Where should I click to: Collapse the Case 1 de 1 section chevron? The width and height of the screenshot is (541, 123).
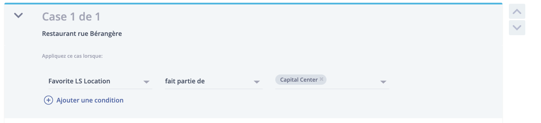point(18,15)
